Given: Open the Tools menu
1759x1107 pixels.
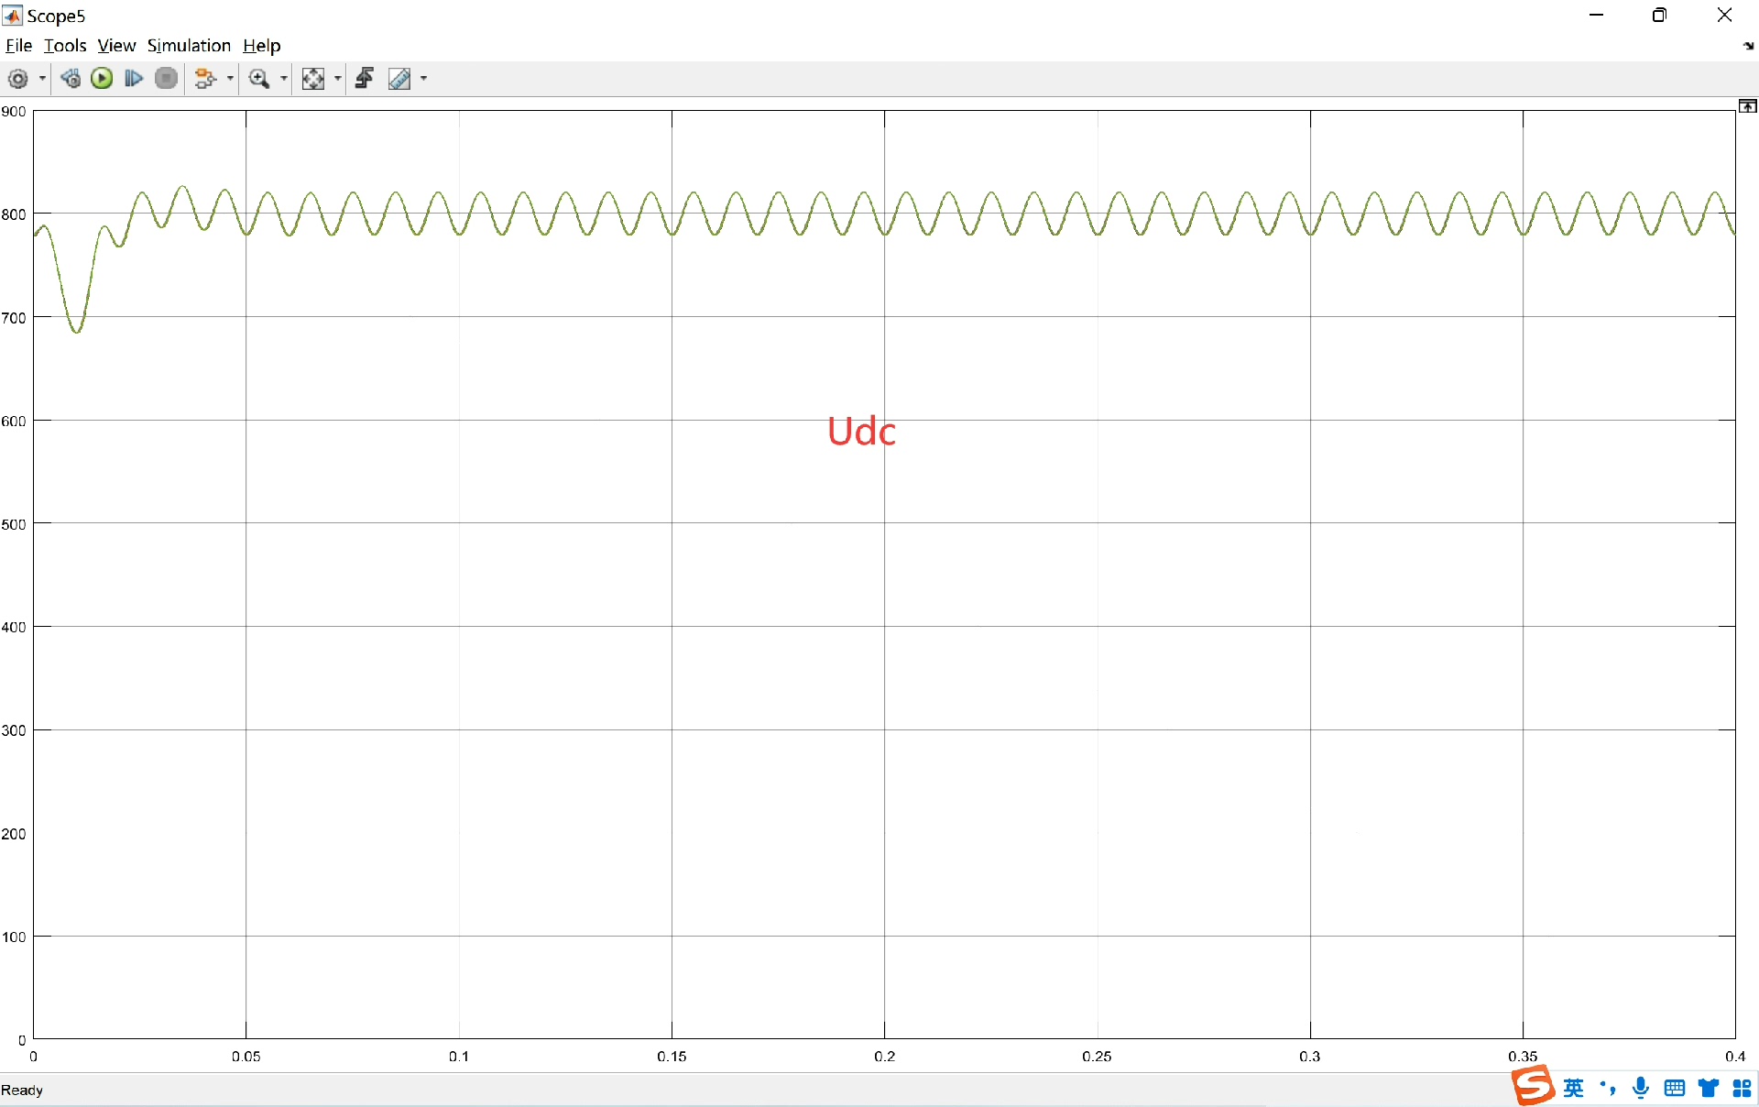Looking at the screenshot, I should 65,46.
